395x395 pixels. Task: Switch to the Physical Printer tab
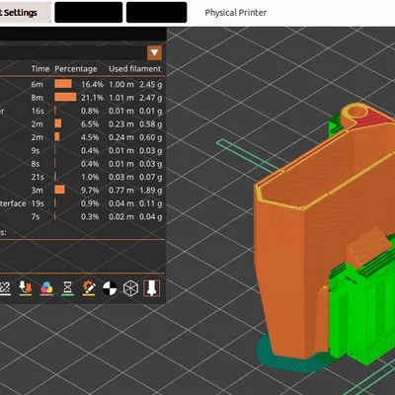pos(236,13)
